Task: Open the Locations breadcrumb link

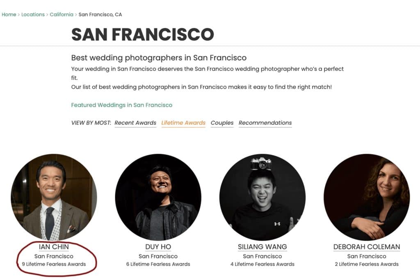Action: [x=33, y=14]
